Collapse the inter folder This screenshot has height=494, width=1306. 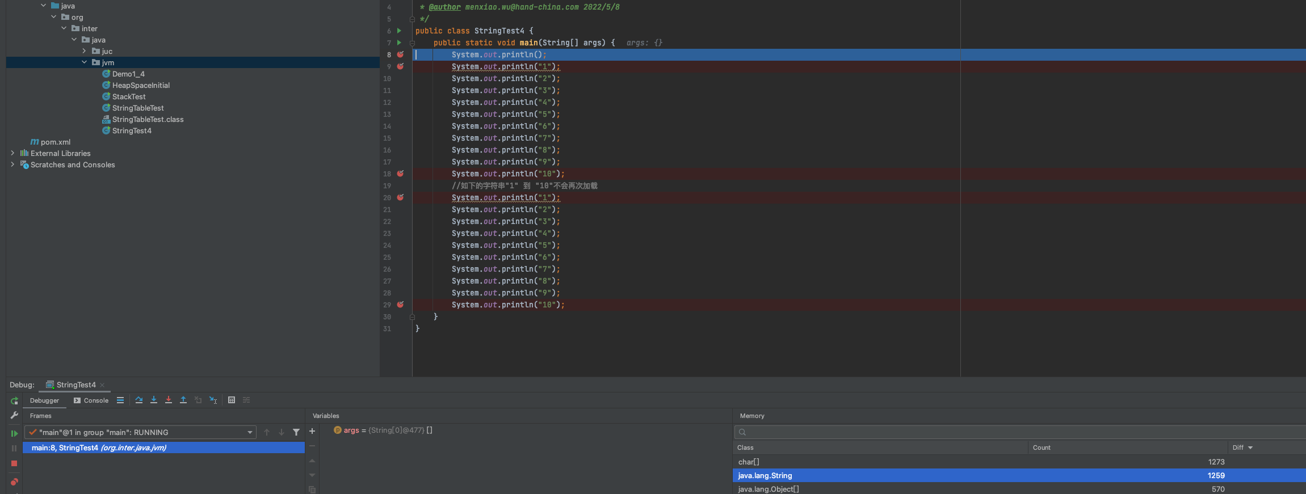tap(64, 28)
